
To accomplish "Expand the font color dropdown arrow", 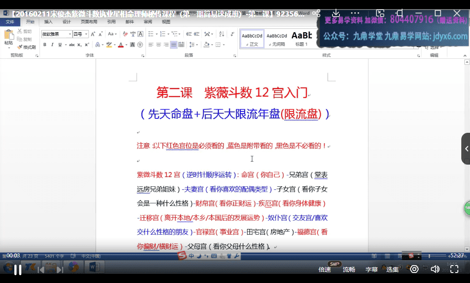I will click(x=127, y=45).
